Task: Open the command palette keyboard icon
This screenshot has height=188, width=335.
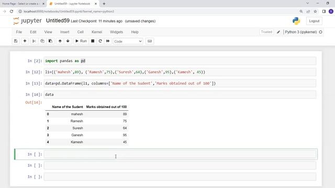Action: [150, 41]
